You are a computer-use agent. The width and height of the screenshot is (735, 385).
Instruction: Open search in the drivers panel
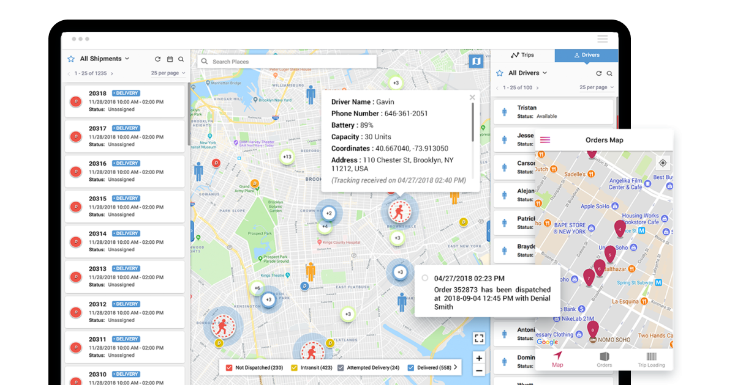pos(610,73)
